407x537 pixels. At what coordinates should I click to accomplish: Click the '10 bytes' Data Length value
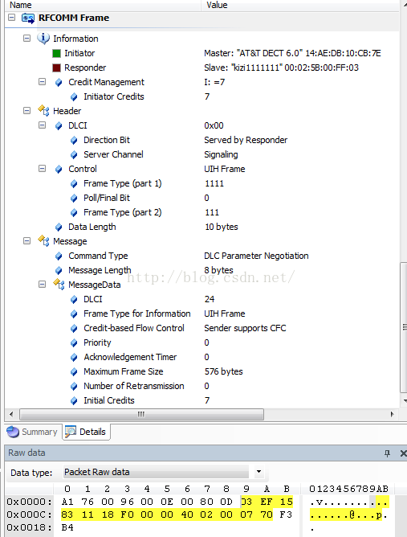222,227
